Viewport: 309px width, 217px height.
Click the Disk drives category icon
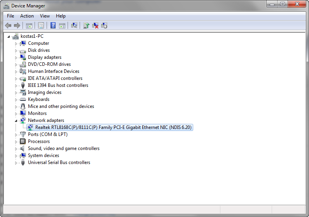[x=23, y=51]
